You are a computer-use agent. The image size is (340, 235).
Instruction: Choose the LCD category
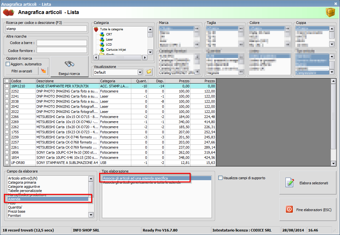tap(109, 45)
